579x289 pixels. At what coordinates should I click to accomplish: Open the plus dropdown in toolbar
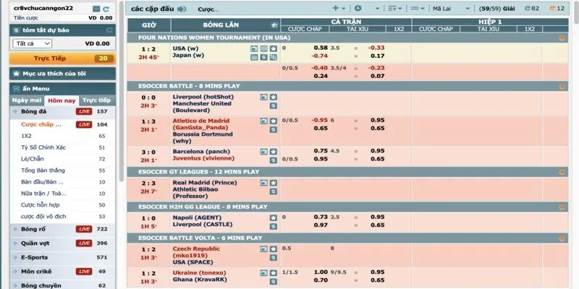point(339,8)
